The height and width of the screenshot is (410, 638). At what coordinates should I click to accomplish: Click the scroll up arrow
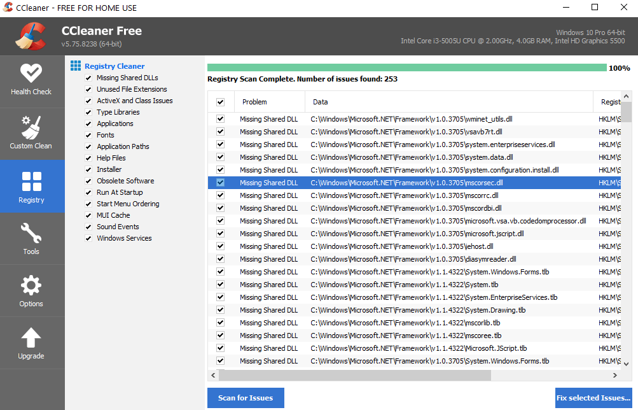(x=627, y=97)
